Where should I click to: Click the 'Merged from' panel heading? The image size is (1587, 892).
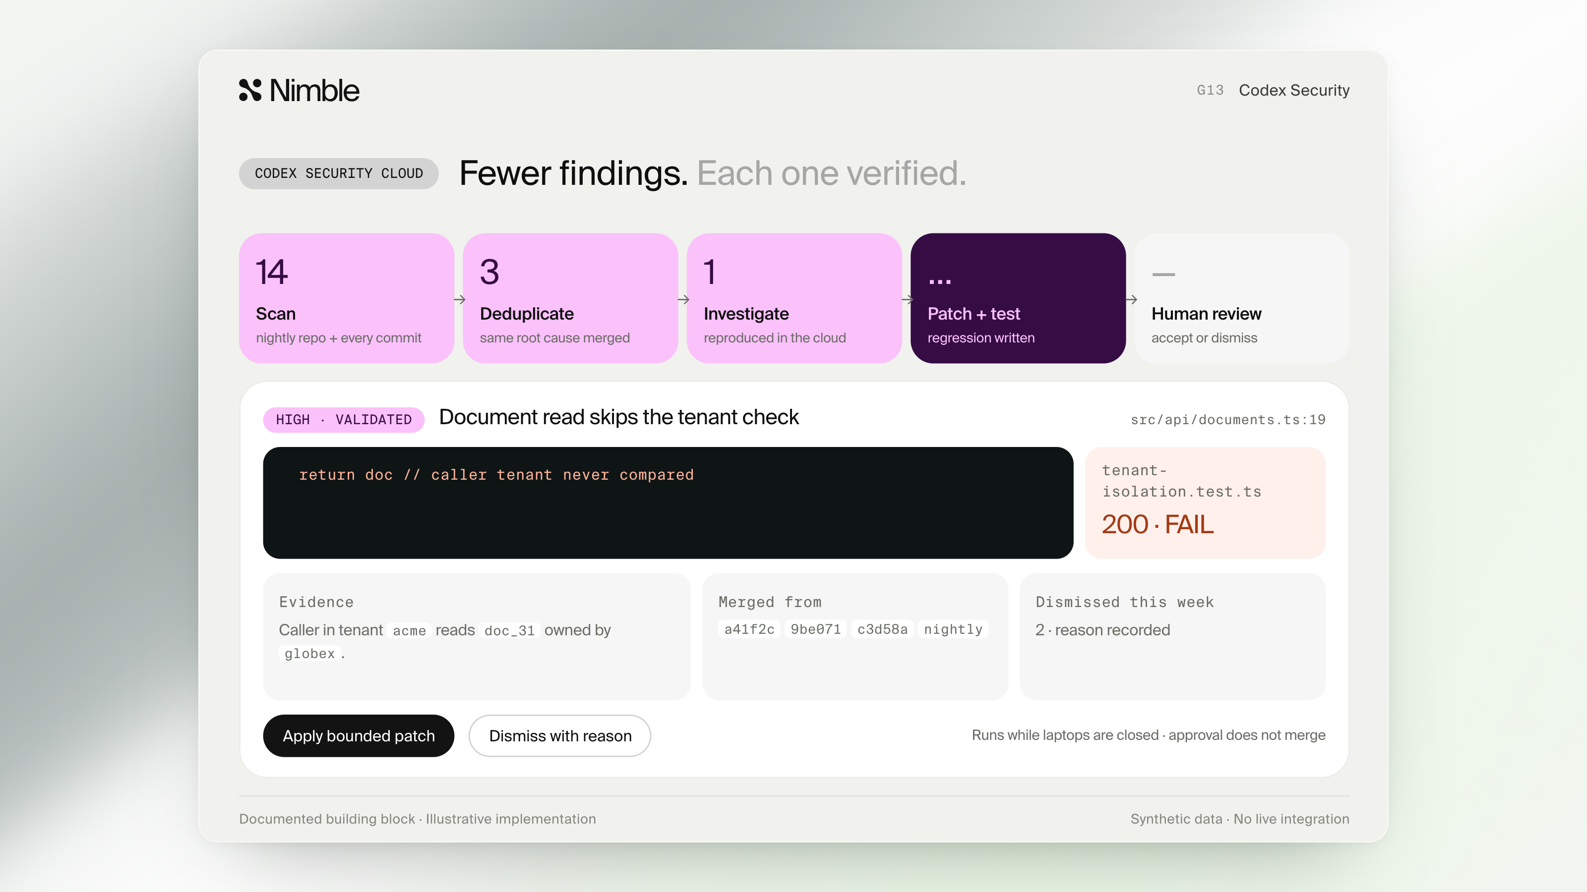(770, 602)
